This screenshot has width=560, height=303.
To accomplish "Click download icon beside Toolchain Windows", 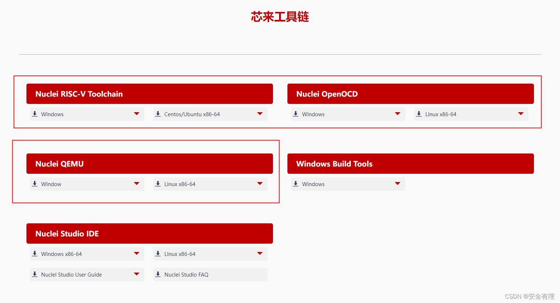I will click(x=35, y=114).
